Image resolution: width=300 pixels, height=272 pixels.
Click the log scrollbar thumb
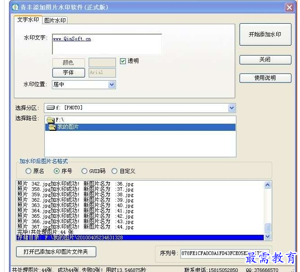(267, 227)
